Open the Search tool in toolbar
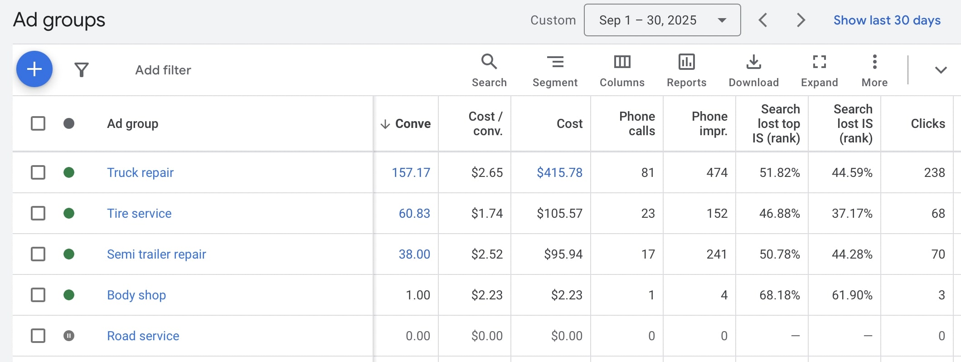 click(x=489, y=70)
